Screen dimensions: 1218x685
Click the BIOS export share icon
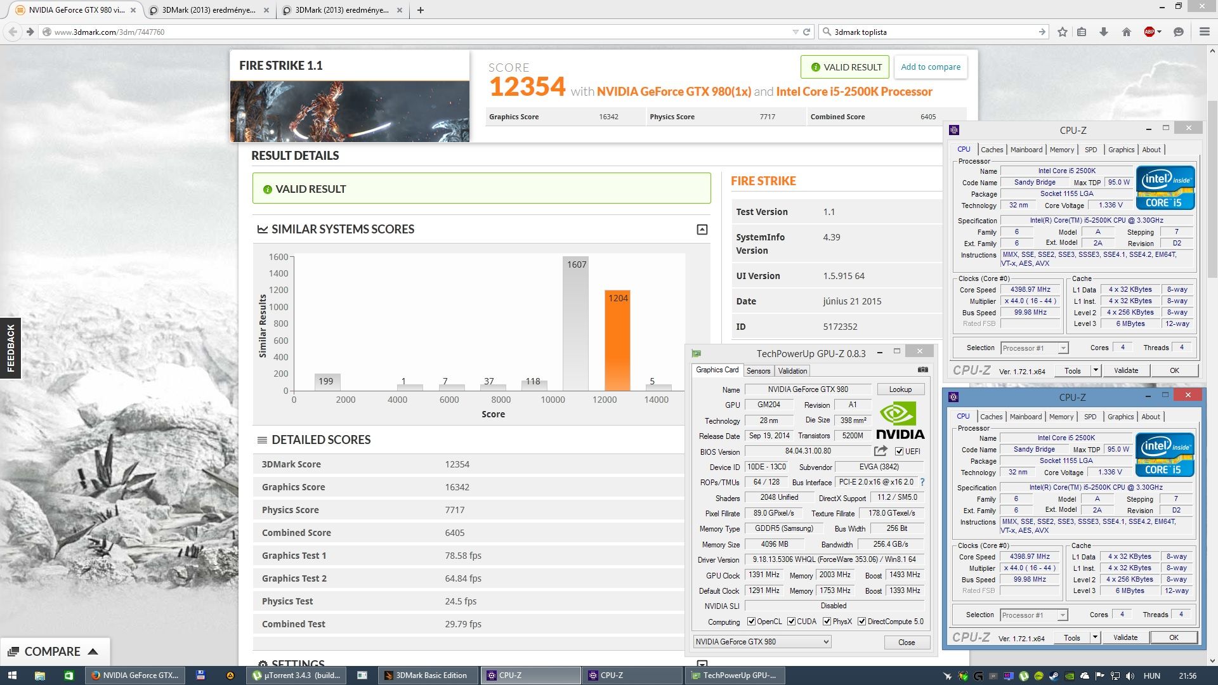881,451
